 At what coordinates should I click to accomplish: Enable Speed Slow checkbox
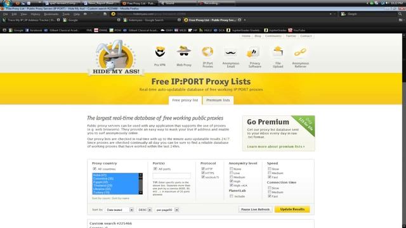pos(270,169)
